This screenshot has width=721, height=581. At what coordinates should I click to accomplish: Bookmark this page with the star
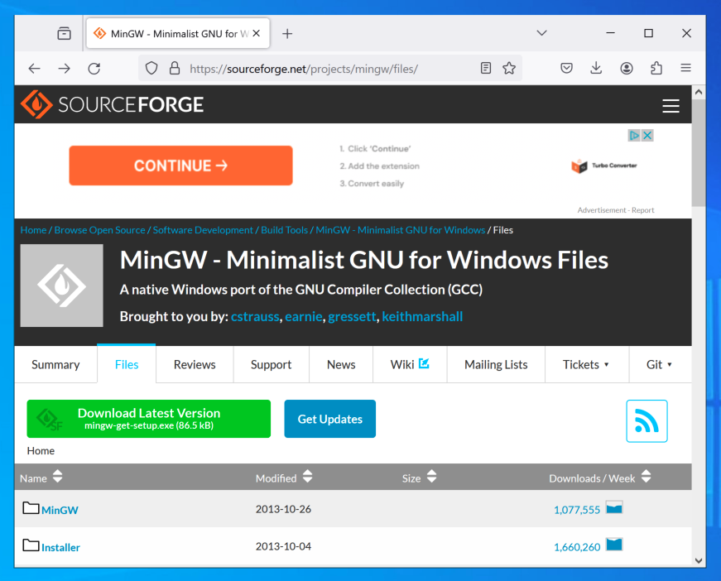[509, 69]
